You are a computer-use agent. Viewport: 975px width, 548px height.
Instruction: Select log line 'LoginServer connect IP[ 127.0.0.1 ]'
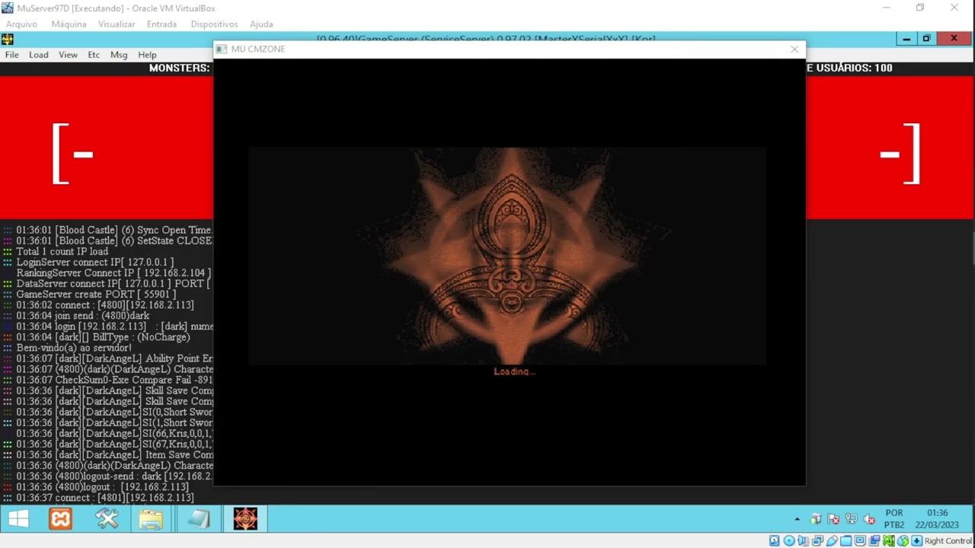tap(94, 262)
